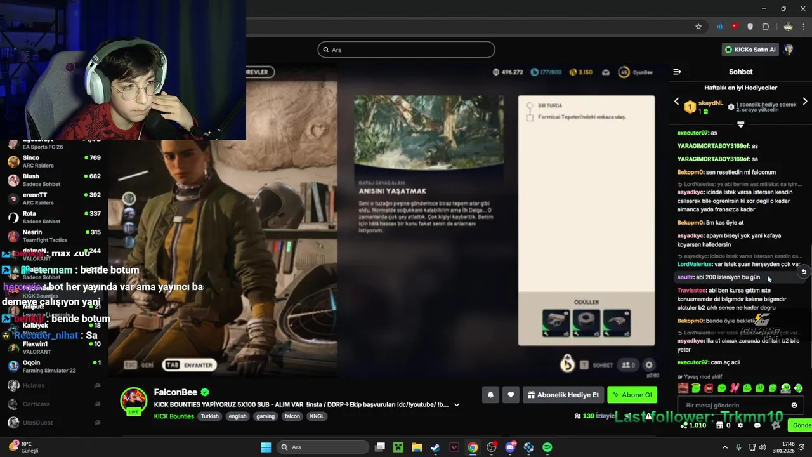Viewport: 812px width, 457px height.
Task: Pick the green halo emote
Action: (x=696, y=388)
